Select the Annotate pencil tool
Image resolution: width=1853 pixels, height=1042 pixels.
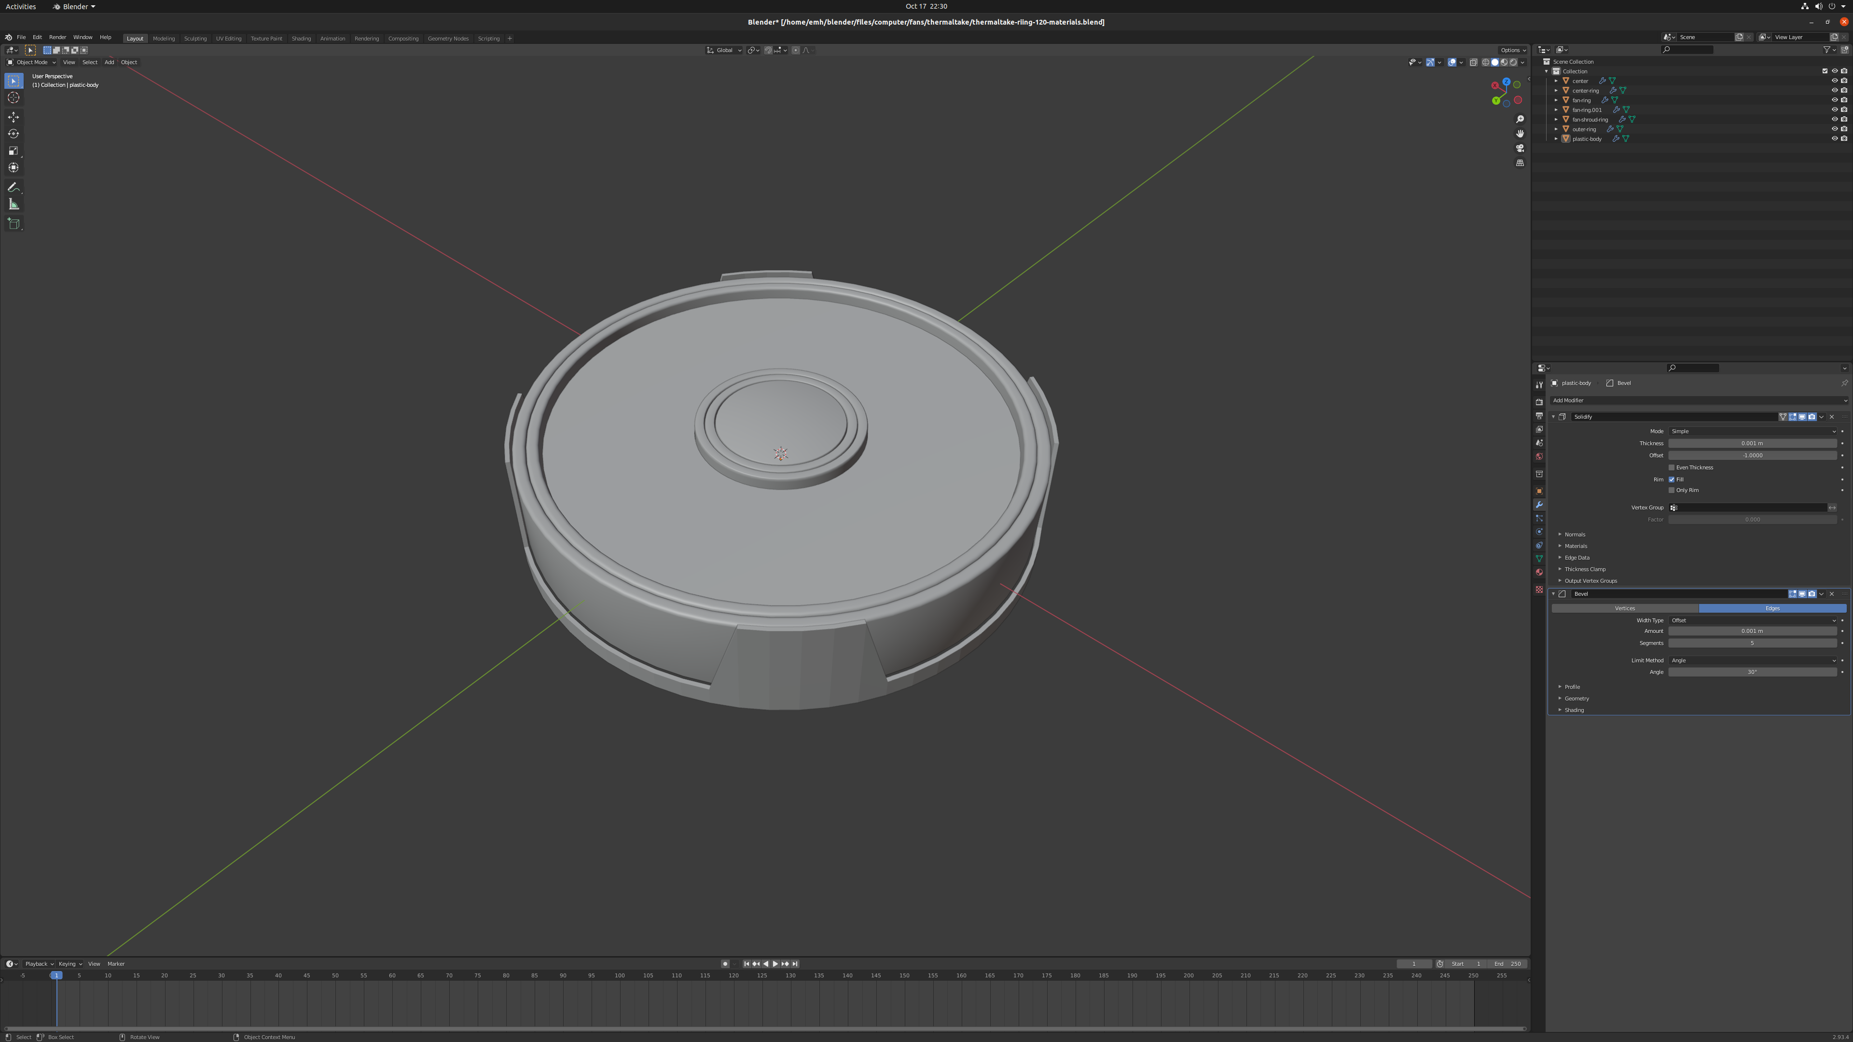[14, 187]
